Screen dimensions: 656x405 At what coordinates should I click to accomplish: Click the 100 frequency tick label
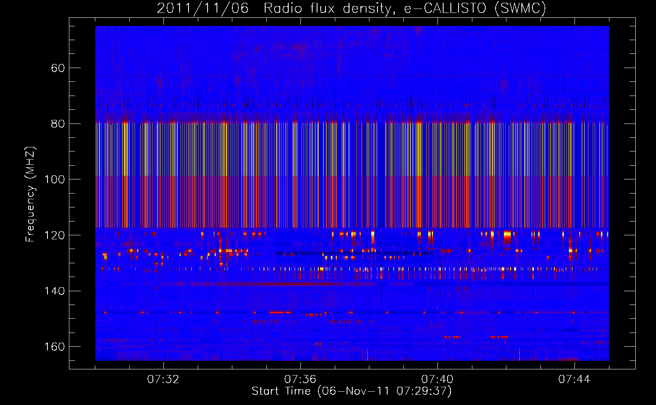(55, 179)
